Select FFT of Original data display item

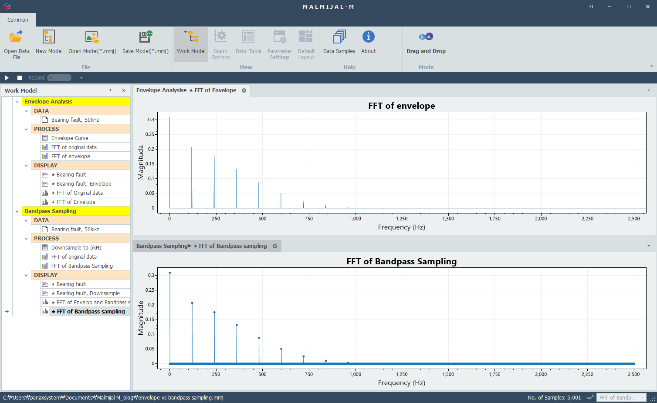85,193
